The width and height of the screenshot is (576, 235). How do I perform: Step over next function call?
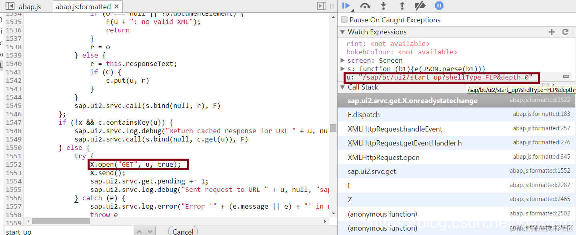click(x=365, y=6)
